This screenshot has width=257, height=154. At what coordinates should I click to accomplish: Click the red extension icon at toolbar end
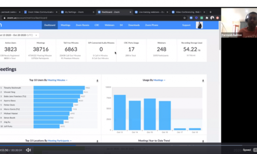218,18
